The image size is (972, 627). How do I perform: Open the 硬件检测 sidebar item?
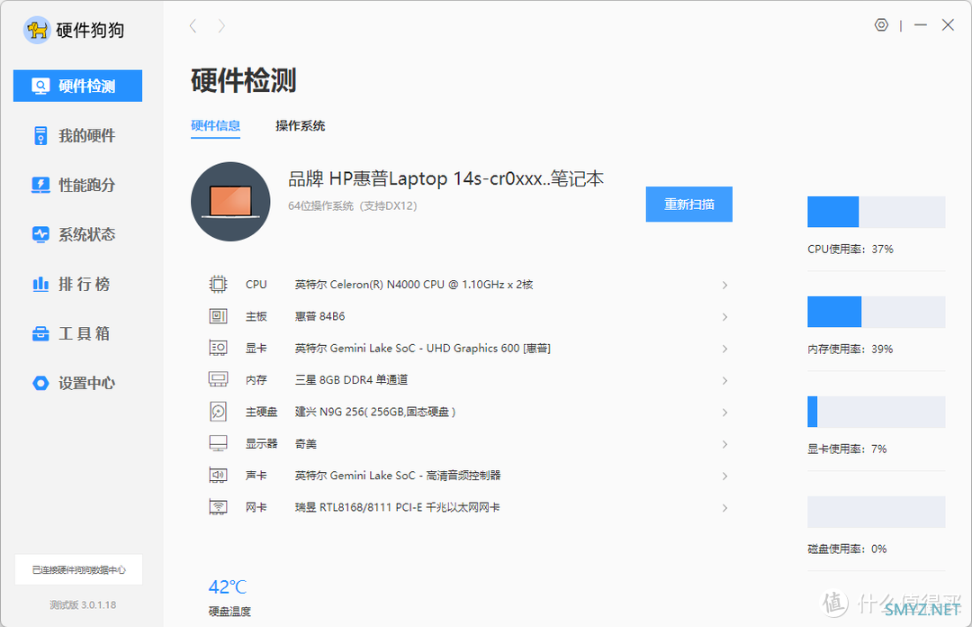coord(77,86)
